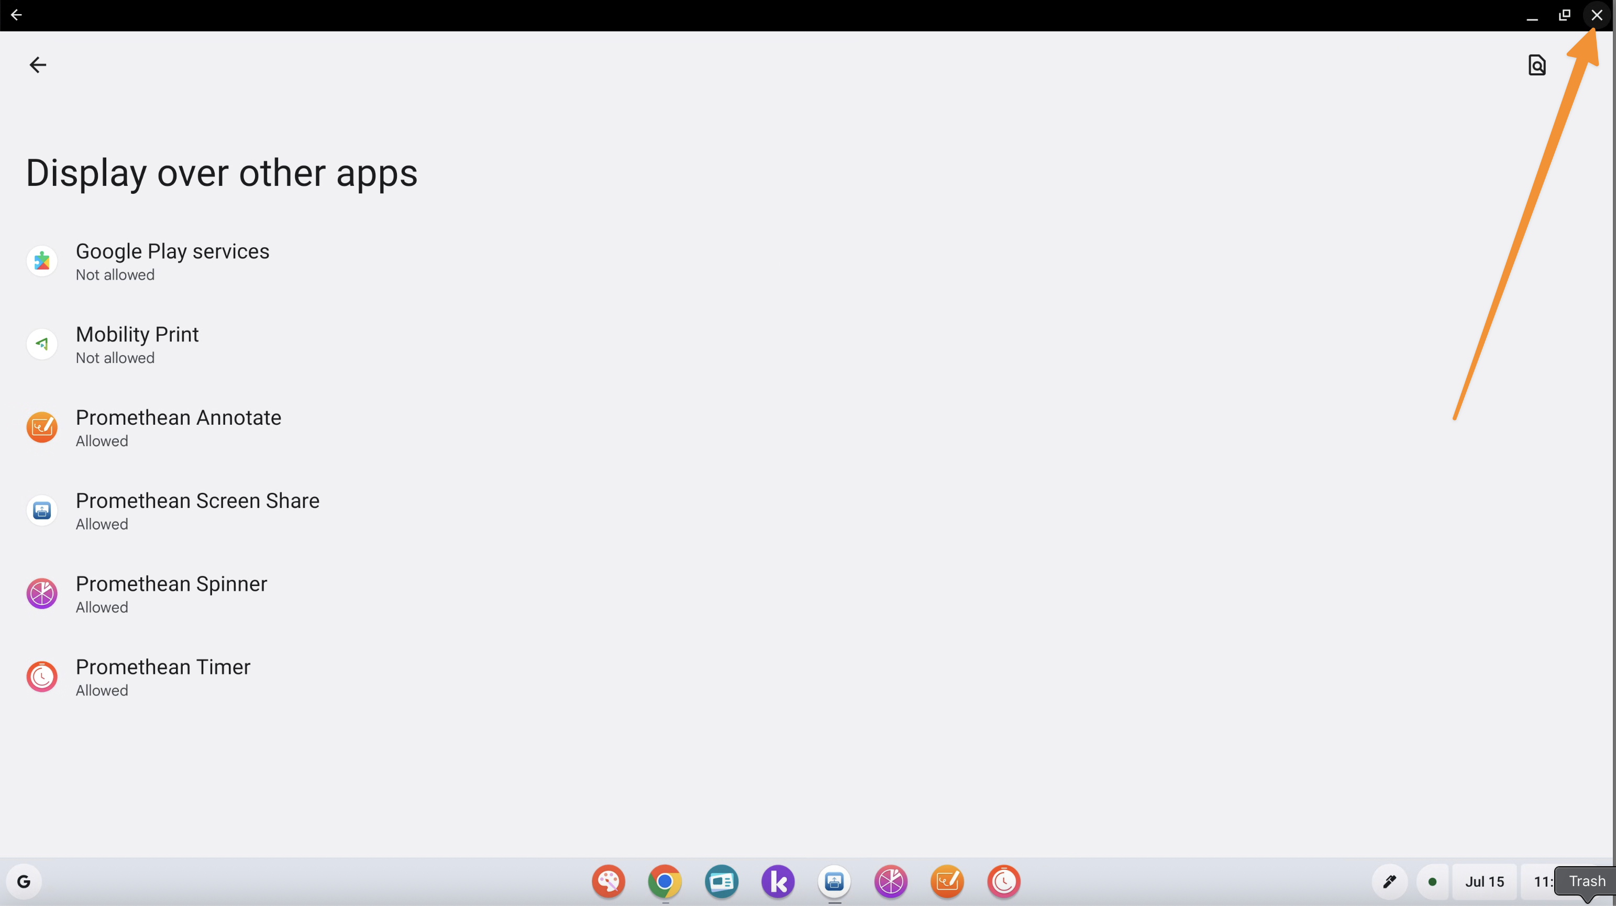
Task: Launch Spinner app from the shelf
Action: pos(891,881)
